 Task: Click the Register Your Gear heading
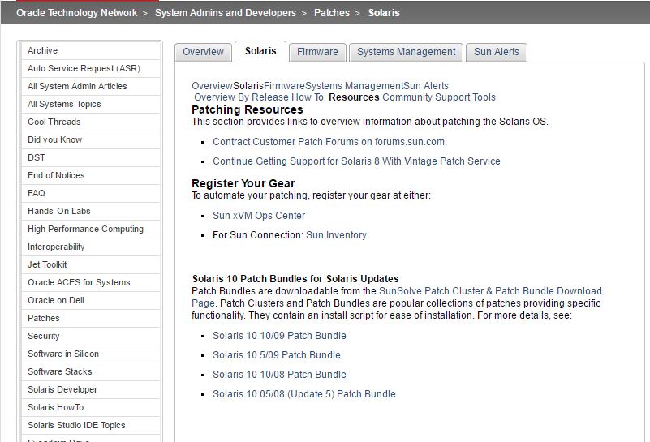(x=243, y=183)
